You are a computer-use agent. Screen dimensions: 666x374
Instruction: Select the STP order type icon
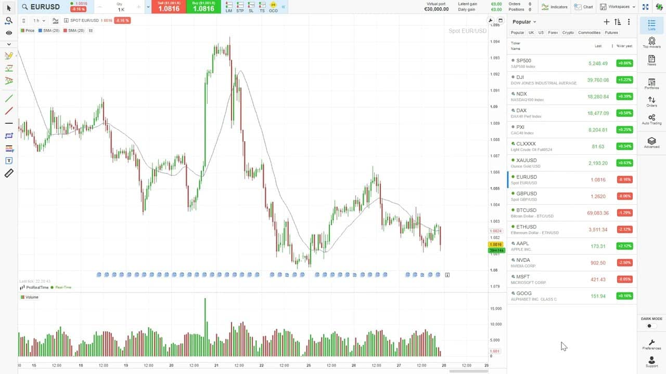240,7
